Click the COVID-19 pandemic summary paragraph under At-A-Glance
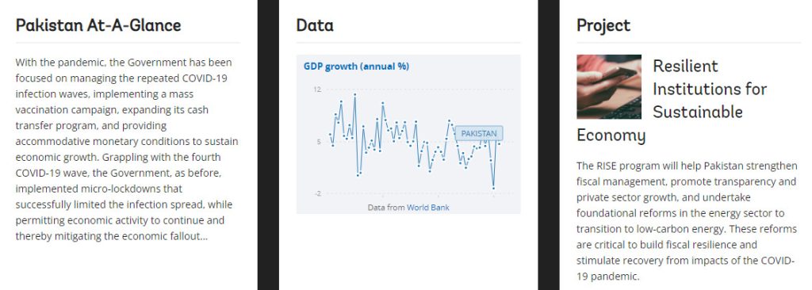This screenshot has width=812, height=290. (x=127, y=149)
